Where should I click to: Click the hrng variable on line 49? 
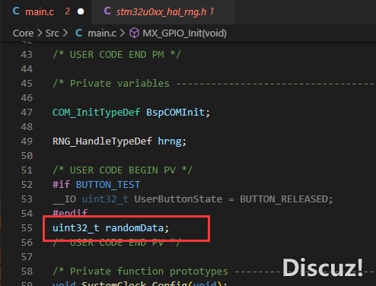click(x=170, y=141)
